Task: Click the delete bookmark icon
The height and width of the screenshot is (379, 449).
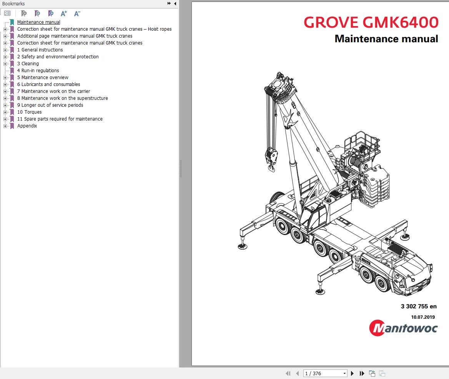Action: [24, 13]
